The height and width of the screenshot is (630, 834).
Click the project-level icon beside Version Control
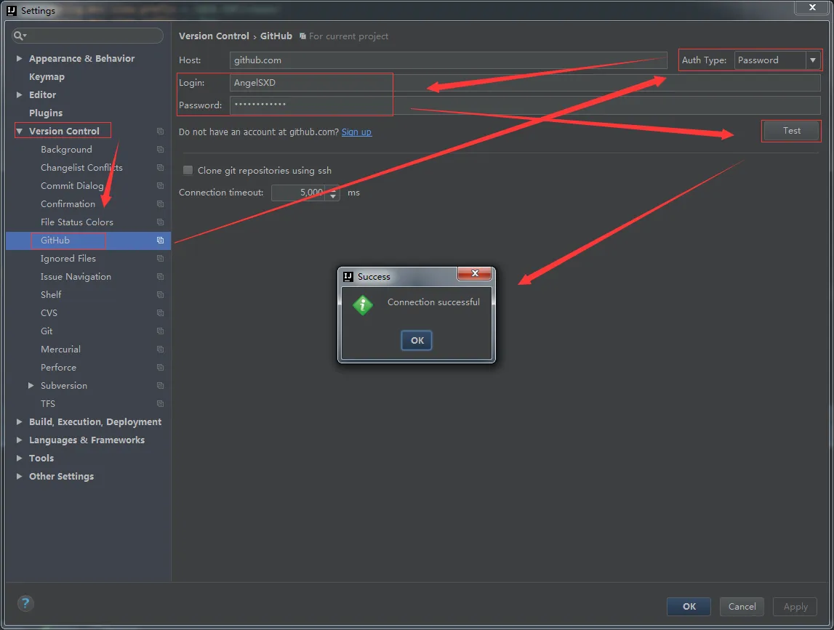tap(160, 132)
